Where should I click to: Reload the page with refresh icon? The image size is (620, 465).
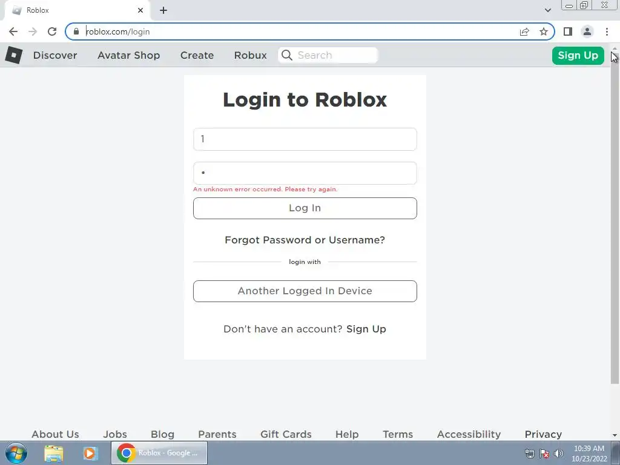pos(52,31)
